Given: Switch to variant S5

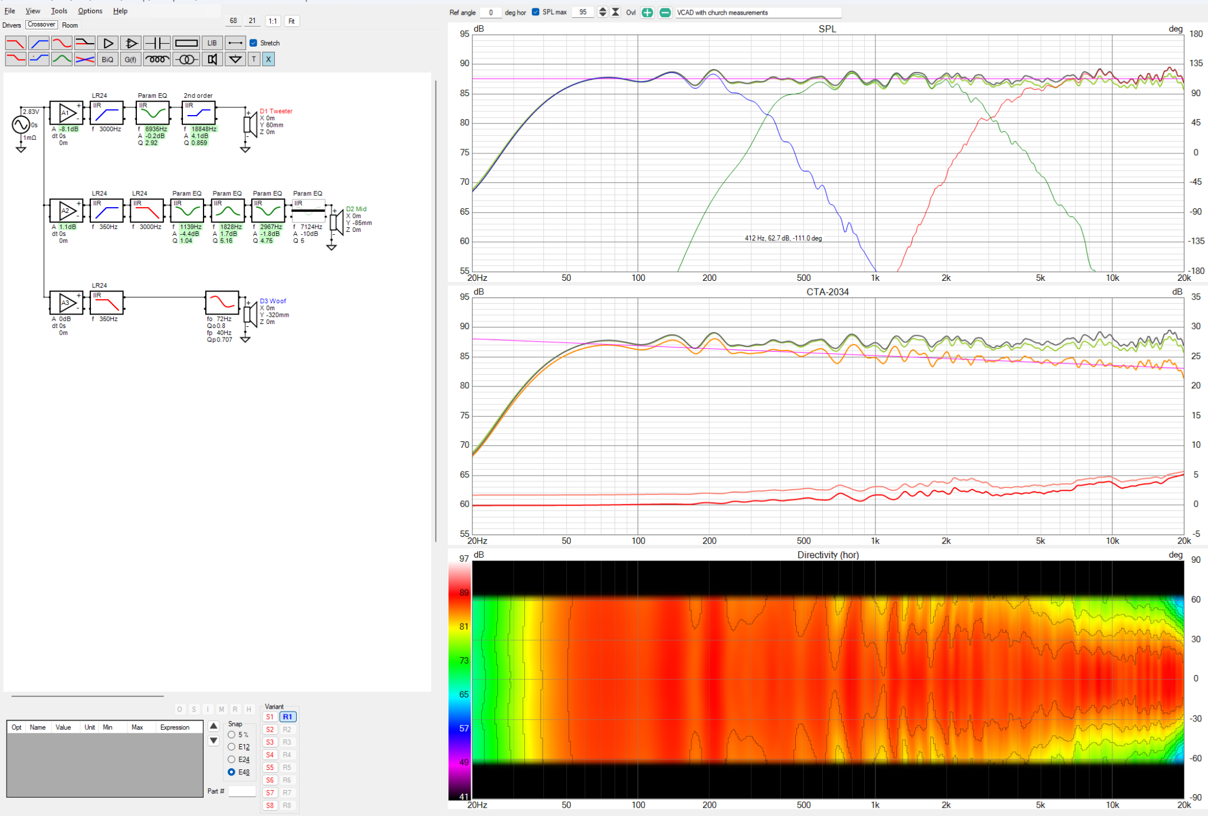Looking at the screenshot, I should (x=270, y=768).
